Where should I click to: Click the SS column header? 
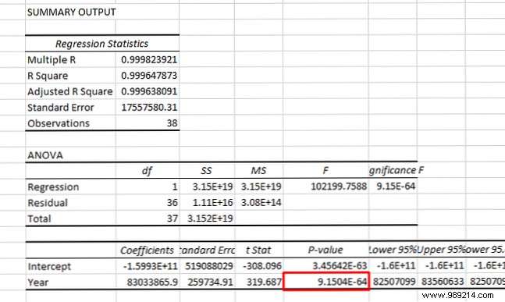point(206,170)
